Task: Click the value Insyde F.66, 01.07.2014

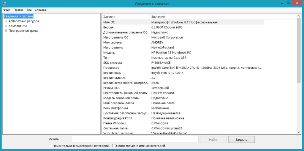Action: point(167,73)
